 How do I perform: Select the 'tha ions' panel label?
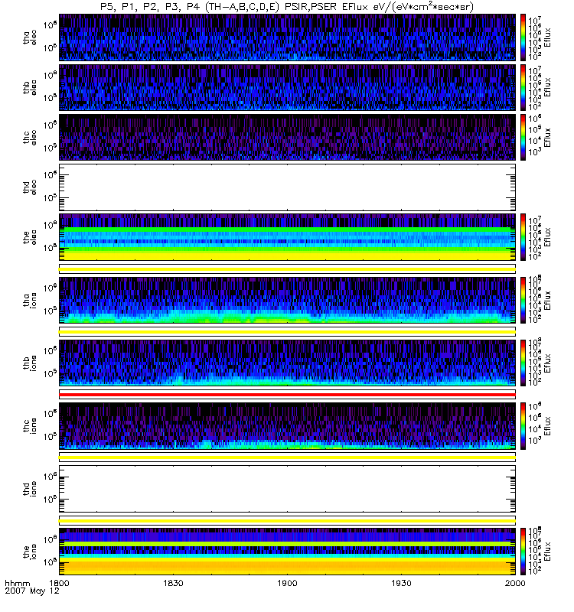click(x=30, y=301)
